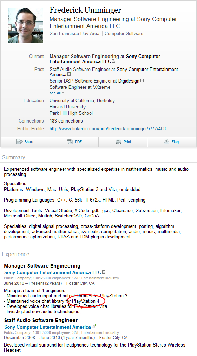197x356 pixels.
Task: Click the 'Frederick Umminger' name heading
Action: [x=85, y=10]
